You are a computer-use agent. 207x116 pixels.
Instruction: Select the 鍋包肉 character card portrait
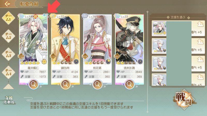[x=65, y=40]
